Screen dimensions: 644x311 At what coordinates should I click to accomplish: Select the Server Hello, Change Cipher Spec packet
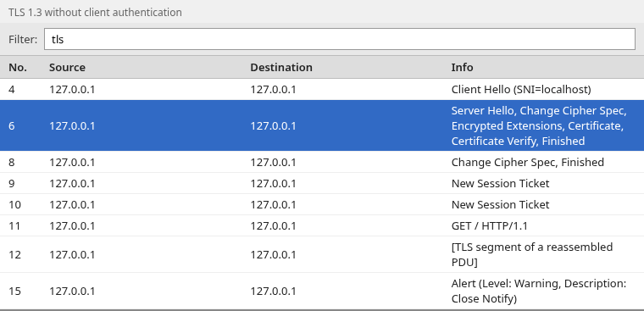322,125
